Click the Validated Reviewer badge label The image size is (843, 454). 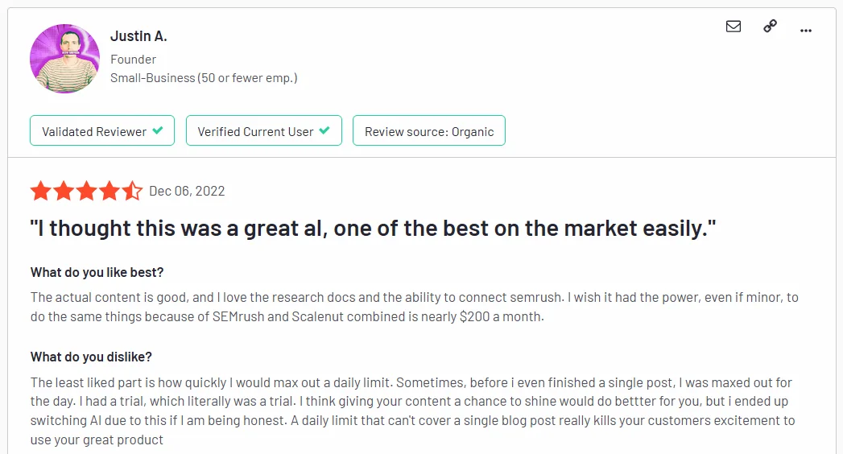tap(94, 131)
